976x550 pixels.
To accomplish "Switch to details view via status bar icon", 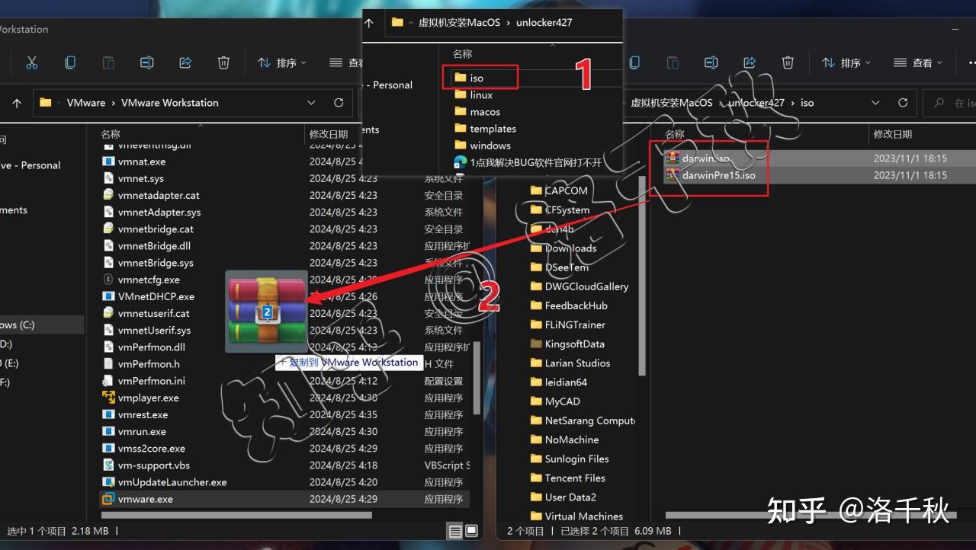I will click(455, 531).
